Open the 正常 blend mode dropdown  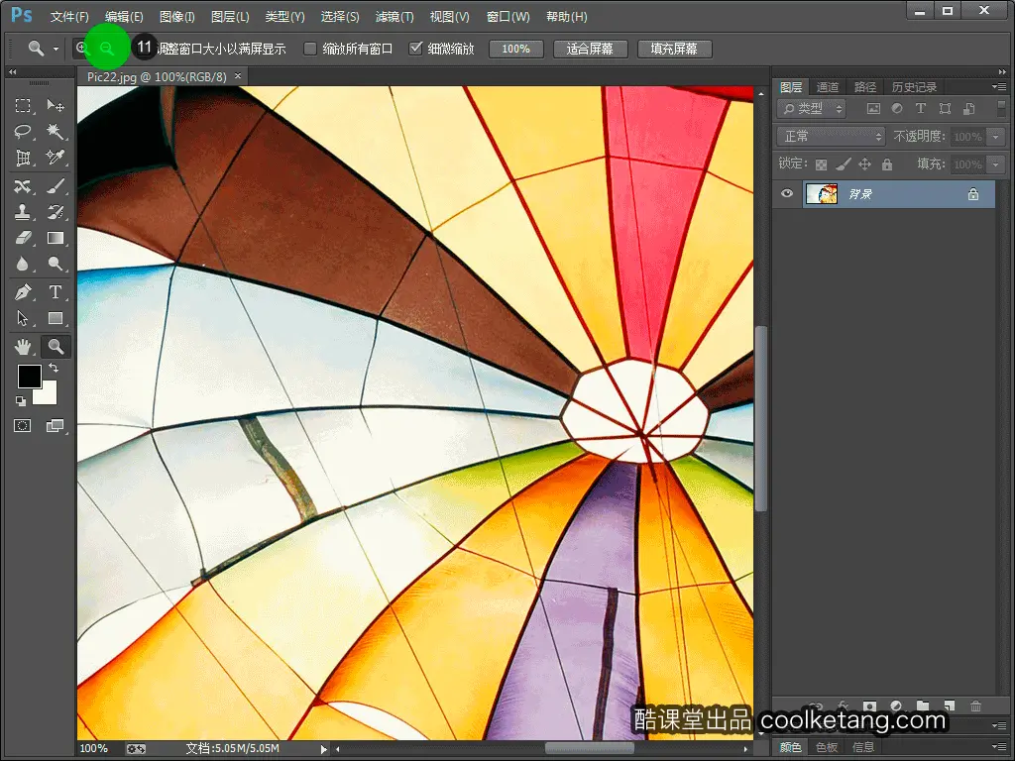831,137
